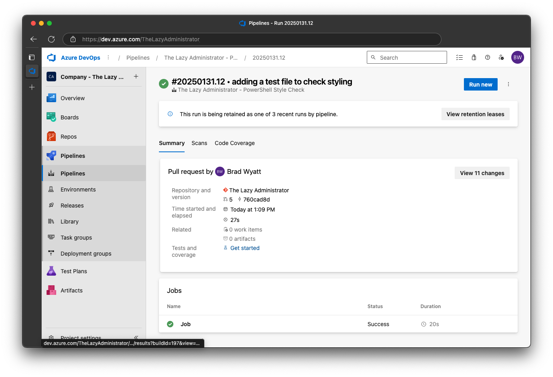The width and height of the screenshot is (553, 377).
Task: Switch to the Scans tab
Action: click(x=199, y=143)
